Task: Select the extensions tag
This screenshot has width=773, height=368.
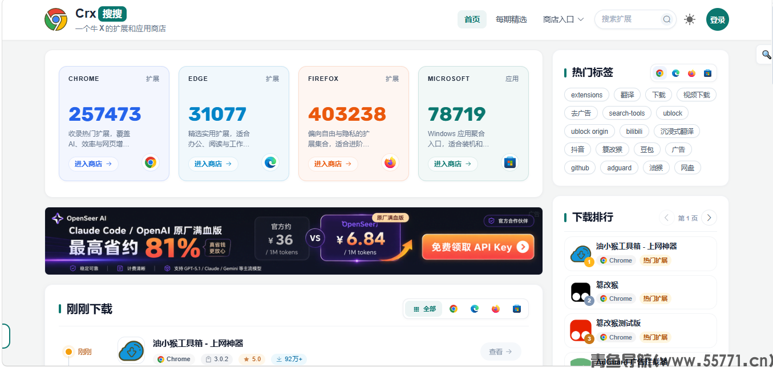Action: click(586, 95)
